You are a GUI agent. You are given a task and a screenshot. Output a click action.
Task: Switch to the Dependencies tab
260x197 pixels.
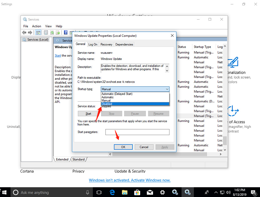124,44
